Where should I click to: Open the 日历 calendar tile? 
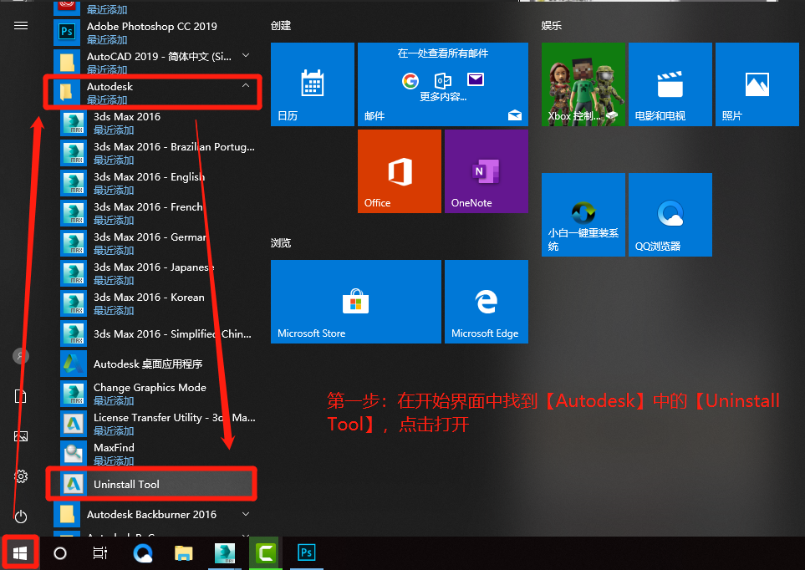point(312,84)
